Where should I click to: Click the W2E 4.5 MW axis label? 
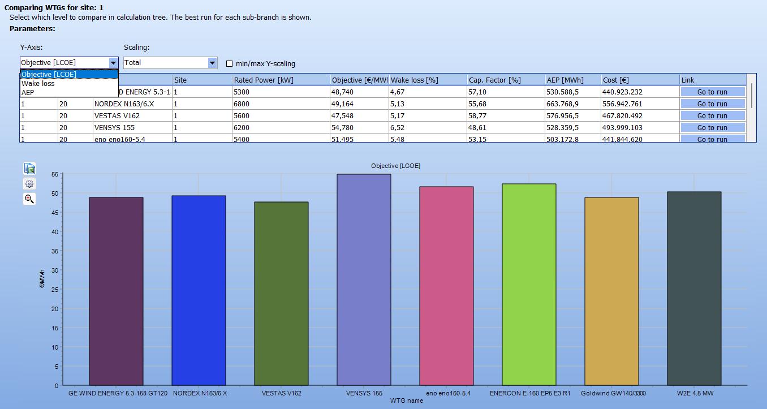pyautogui.click(x=695, y=393)
